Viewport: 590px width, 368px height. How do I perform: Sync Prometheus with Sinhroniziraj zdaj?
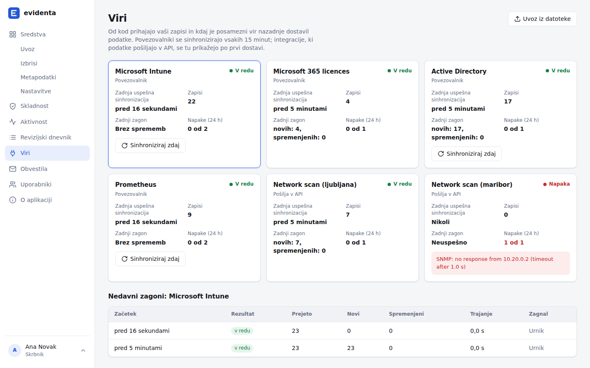[x=150, y=259]
